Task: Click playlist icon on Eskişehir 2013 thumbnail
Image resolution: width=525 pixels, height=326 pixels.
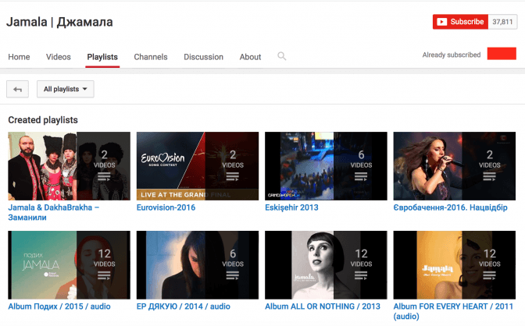Action: tap(361, 176)
